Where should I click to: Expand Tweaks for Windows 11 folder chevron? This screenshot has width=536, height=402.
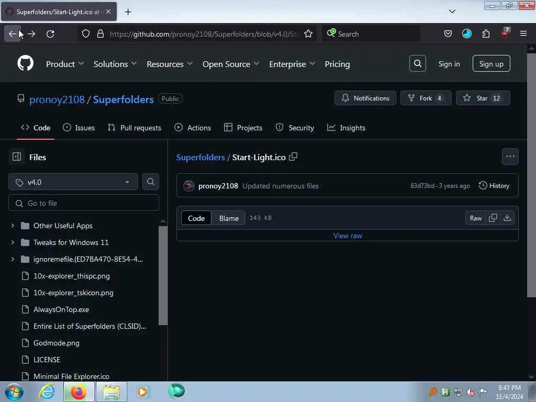coord(13,242)
